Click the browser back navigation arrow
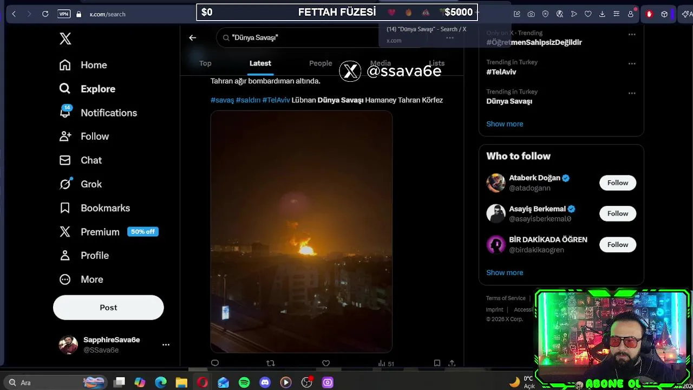Viewport: 693px width, 390px height. (x=14, y=14)
